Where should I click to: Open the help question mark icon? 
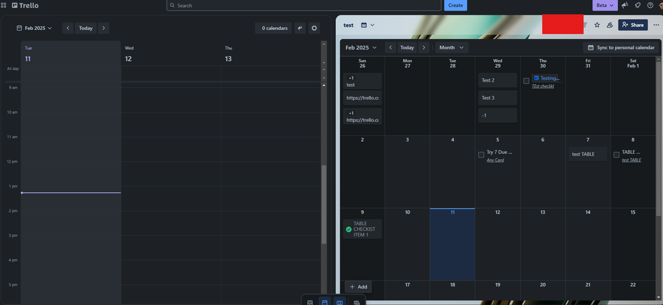tap(650, 5)
